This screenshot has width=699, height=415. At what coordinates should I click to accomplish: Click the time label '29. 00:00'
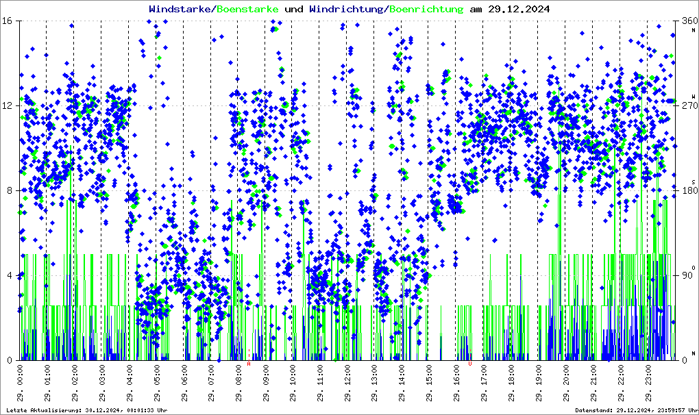pos(20,383)
